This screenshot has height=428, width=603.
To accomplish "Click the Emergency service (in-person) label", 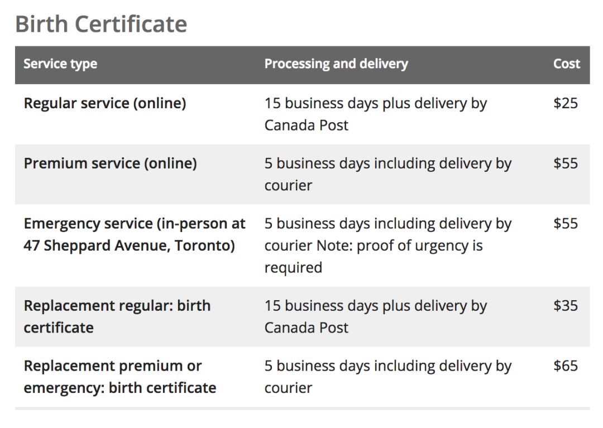I will click(x=135, y=224).
